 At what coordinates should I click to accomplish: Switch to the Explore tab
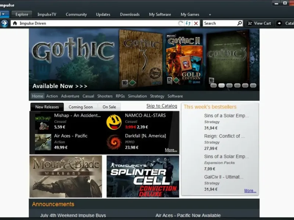point(22,14)
